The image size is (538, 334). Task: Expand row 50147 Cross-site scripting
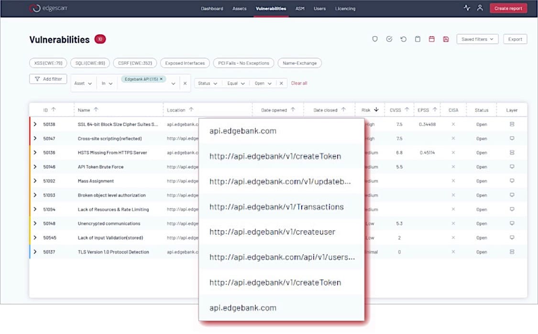point(35,138)
